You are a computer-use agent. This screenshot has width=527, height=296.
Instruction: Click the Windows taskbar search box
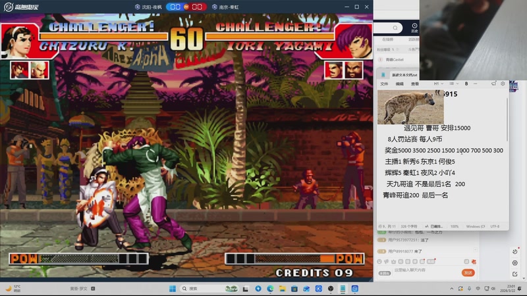tap(209, 289)
